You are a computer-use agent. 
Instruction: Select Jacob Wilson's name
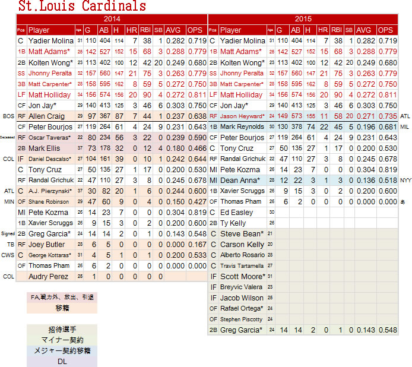point(242,298)
